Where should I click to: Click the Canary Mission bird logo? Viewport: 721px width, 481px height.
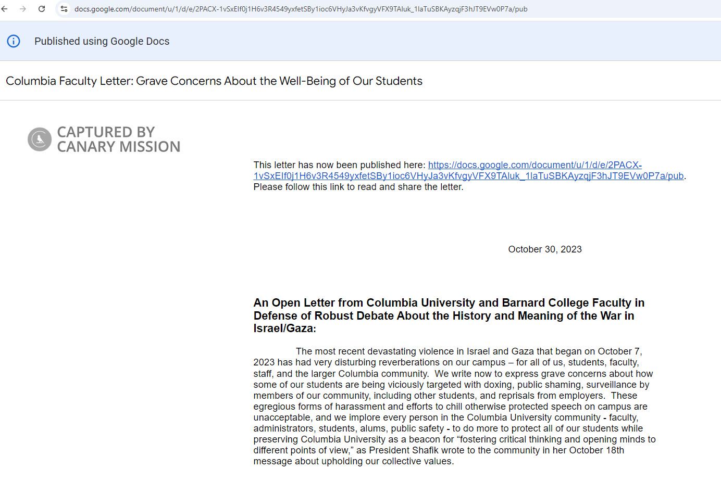click(x=40, y=139)
